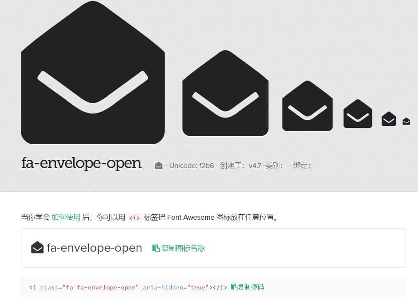
Task: Click the gray envelope icon before Unicode
Action: (158, 166)
